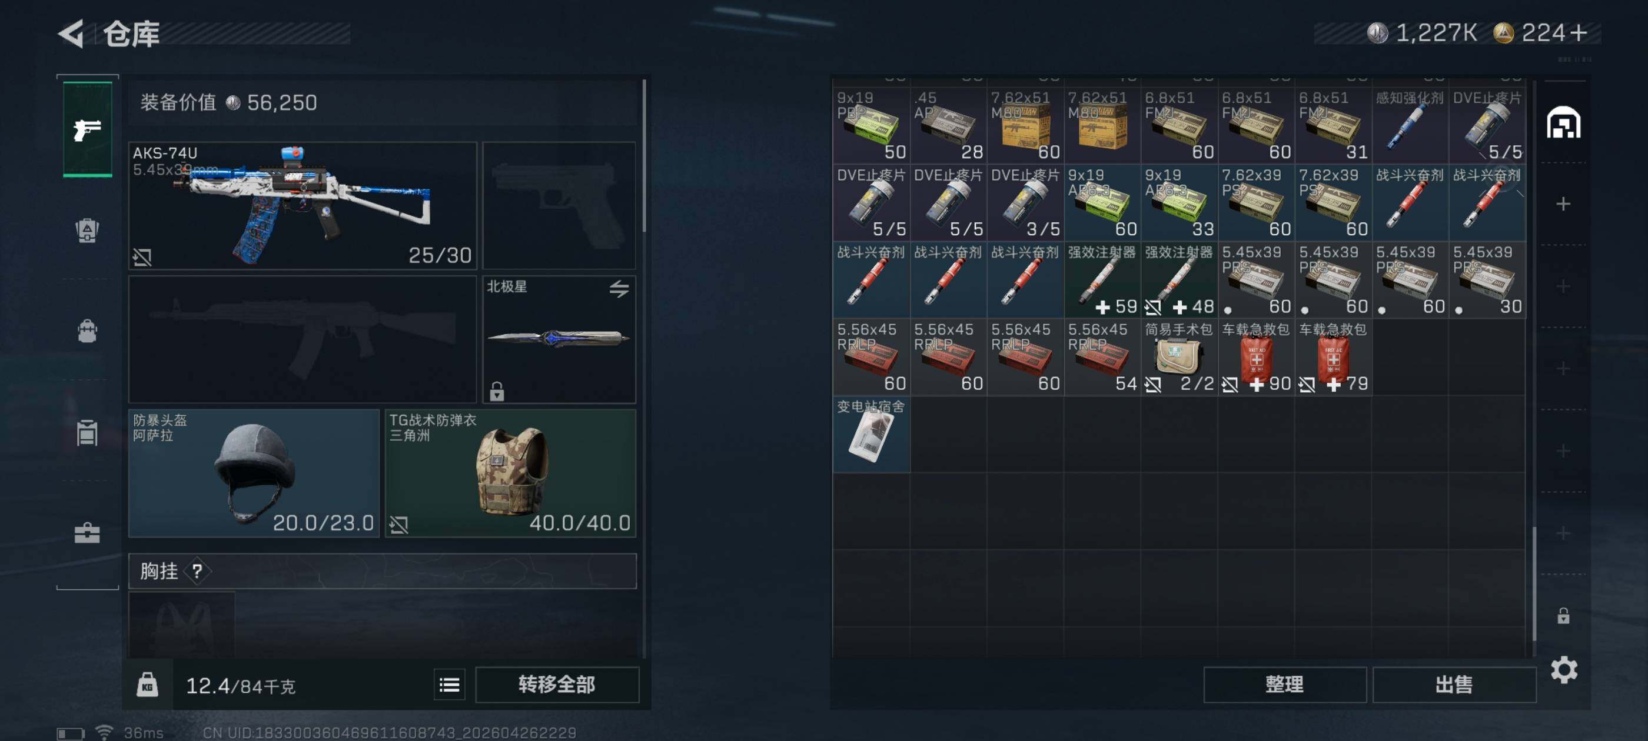This screenshot has height=741, width=1648.
Task: Click the 出售 sell button
Action: click(x=1454, y=685)
